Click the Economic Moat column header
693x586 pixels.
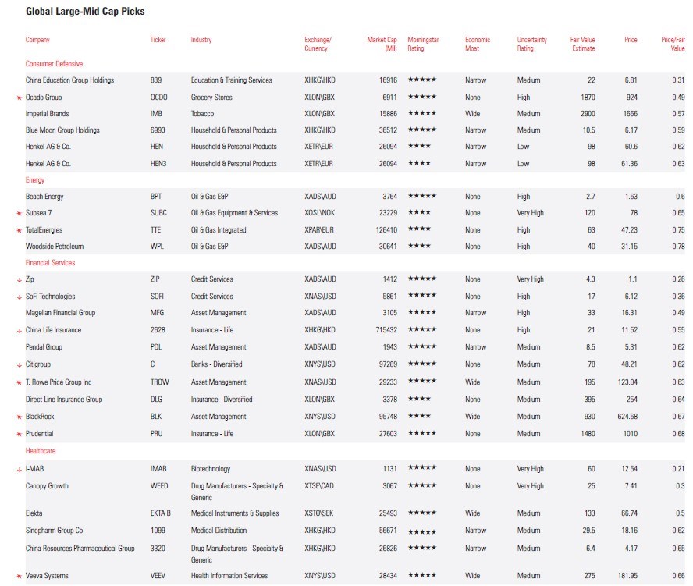coord(478,44)
